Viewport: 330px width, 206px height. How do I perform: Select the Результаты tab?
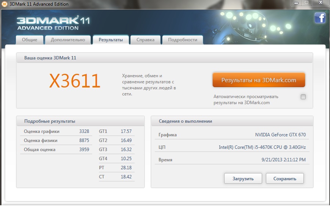tap(111, 40)
